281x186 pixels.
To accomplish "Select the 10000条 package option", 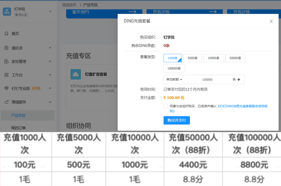I will click(x=213, y=58).
